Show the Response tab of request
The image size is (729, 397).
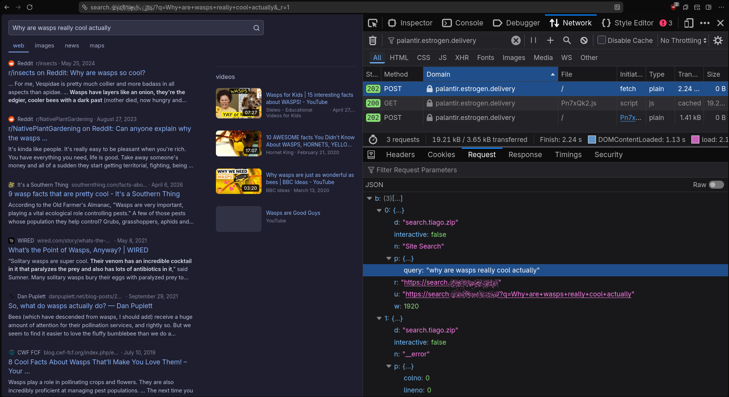click(x=525, y=154)
